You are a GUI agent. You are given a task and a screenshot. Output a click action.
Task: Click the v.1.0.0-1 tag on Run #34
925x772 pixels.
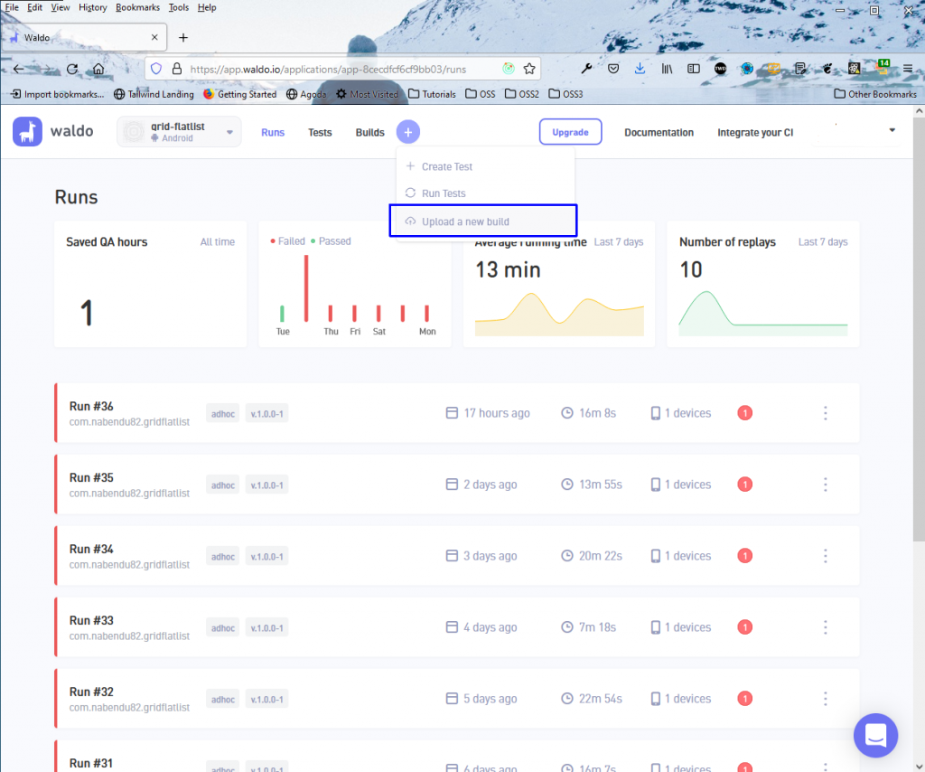pyautogui.click(x=266, y=557)
